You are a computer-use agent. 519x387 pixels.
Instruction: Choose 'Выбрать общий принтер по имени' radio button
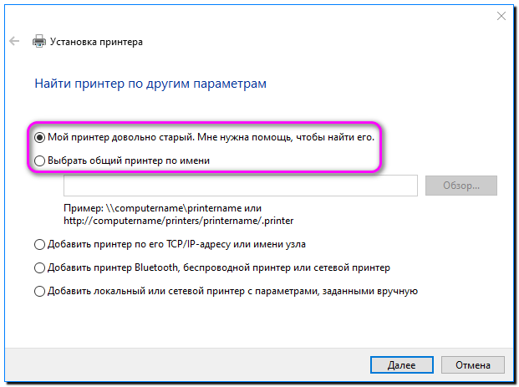(x=39, y=160)
